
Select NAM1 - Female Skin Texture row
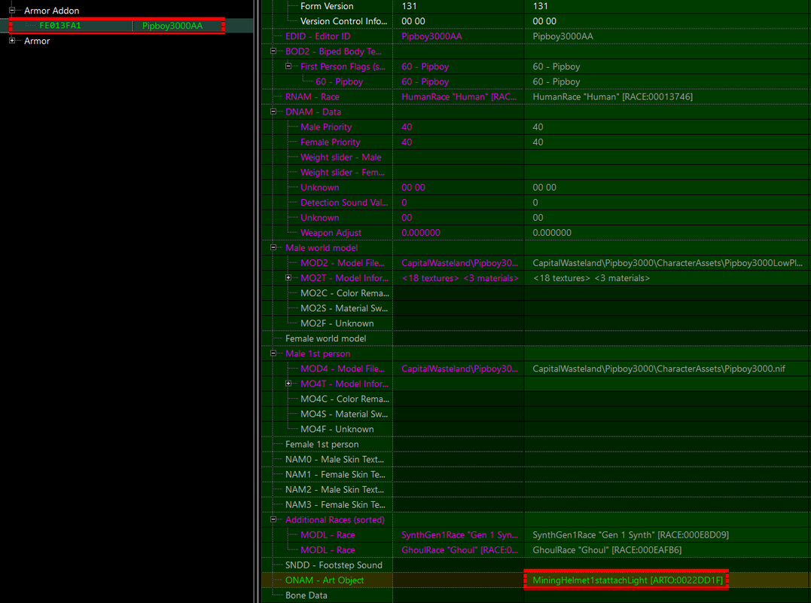pyautogui.click(x=335, y=475)
